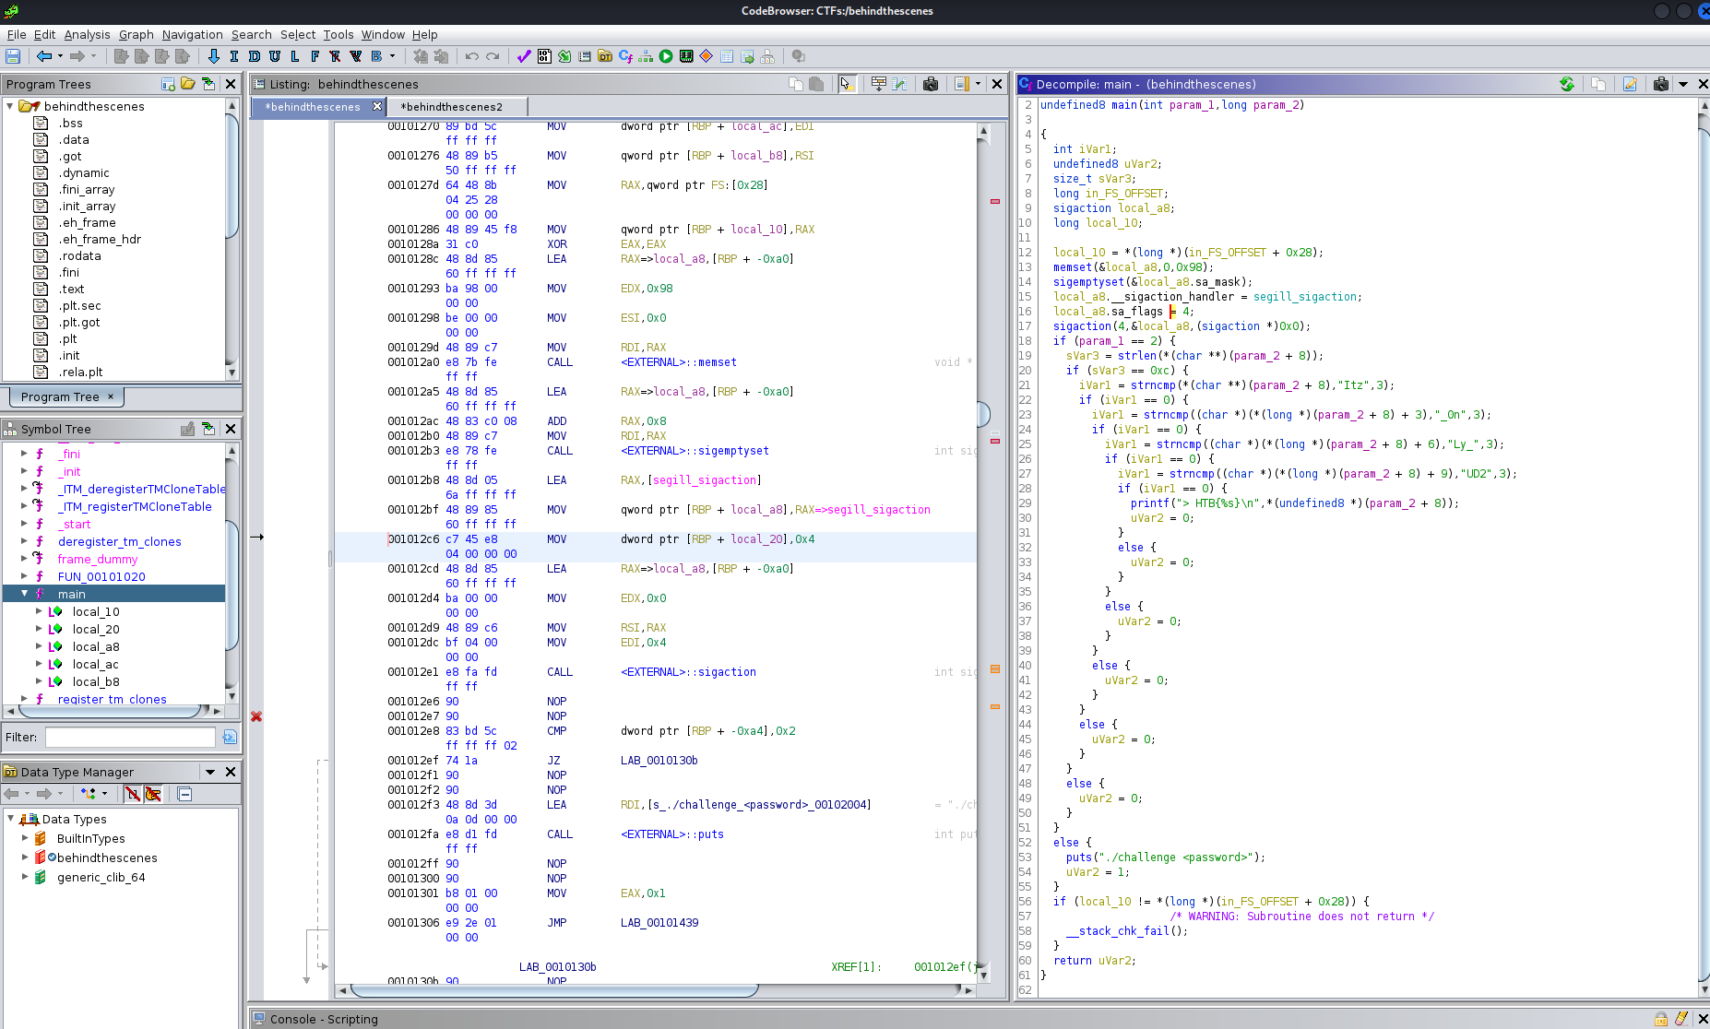Toggle Program Trees navigation green arrow icon

[208, 84]
